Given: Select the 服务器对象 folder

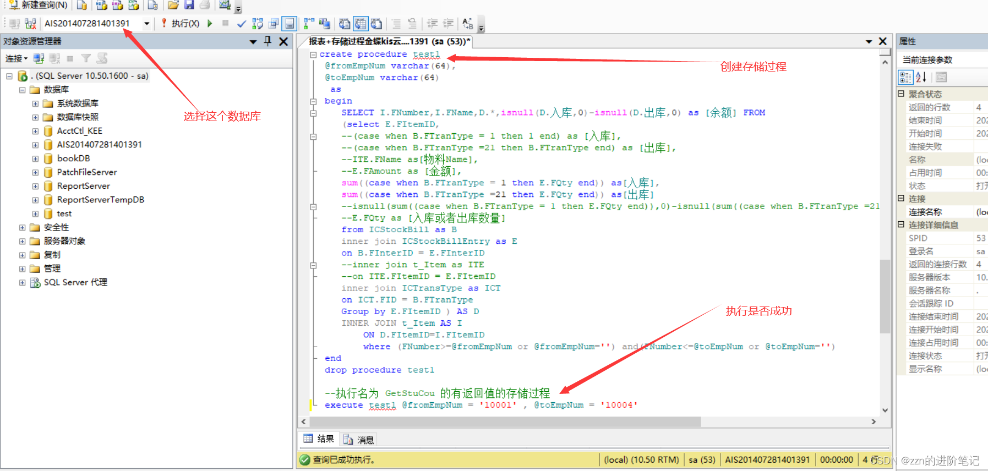Looking at the screenshot, I should click(x=64, y=241).
